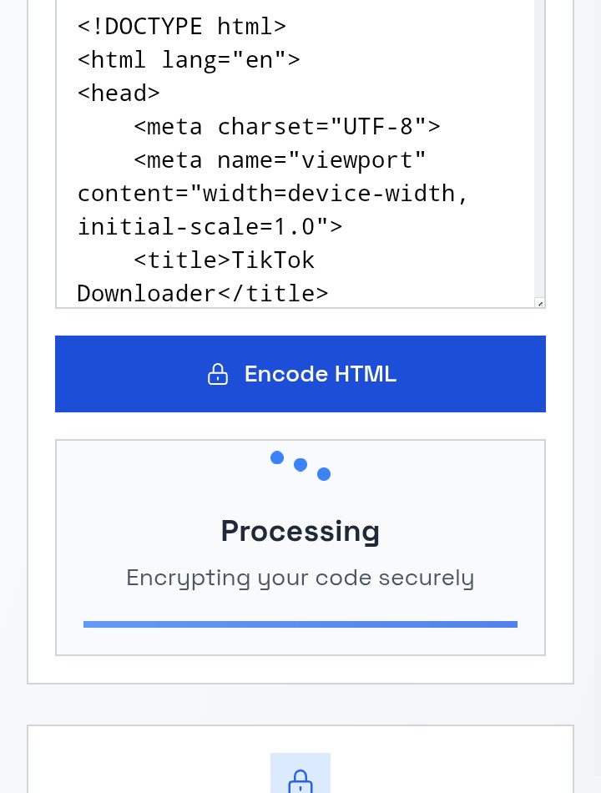The width and height of the screenshot is (601, 793).
Task: Click the meta name="viewport" line
Action: pyautogui.click(x=280, y=159)
